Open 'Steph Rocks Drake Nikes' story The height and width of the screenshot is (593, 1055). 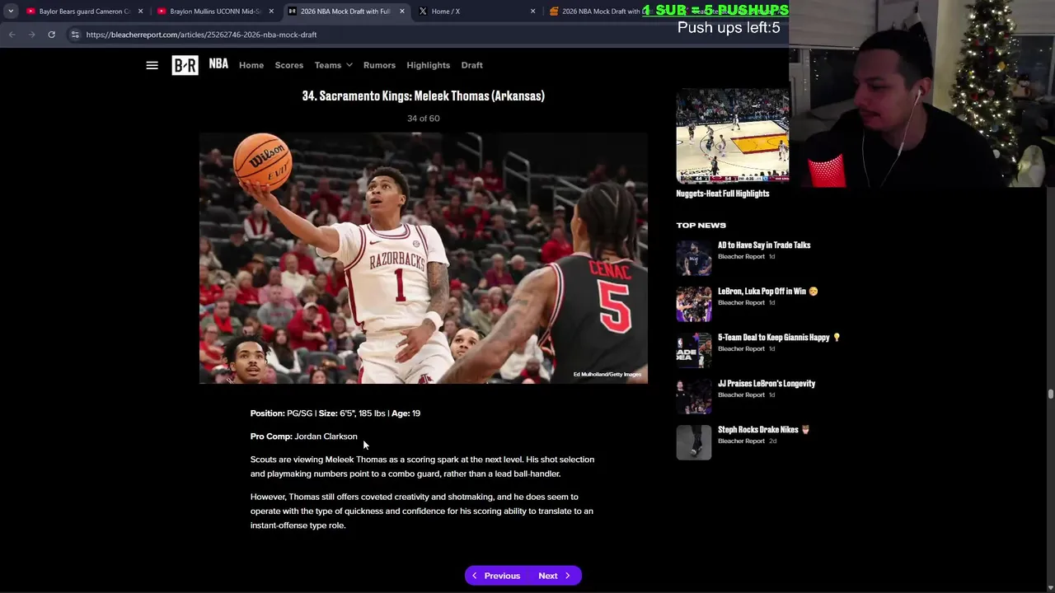coord(763,429)
